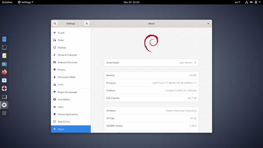Click the Device Name row to rename it
This screenshot has height=148, width=263.
[151, 62]
